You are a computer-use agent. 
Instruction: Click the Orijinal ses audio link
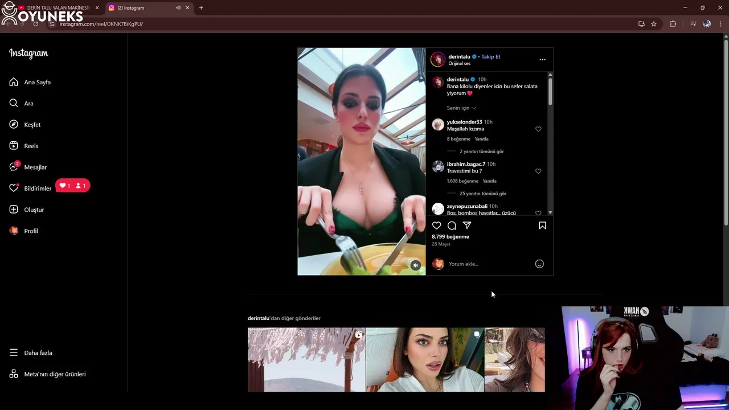(x=459, y=63)
